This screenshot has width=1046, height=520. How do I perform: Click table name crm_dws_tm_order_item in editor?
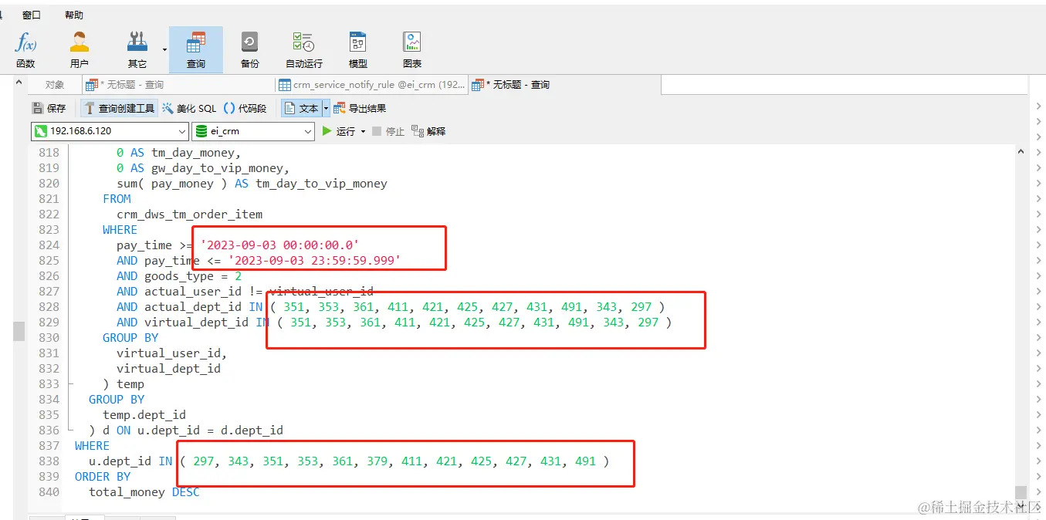pyautogui.click(x=189, y=214)
